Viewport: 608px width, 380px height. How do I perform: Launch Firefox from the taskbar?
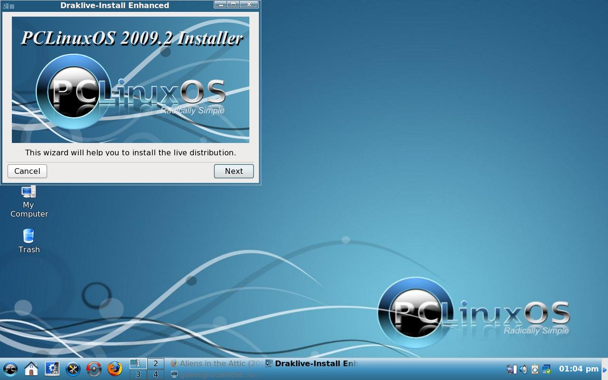pos(115,369)
